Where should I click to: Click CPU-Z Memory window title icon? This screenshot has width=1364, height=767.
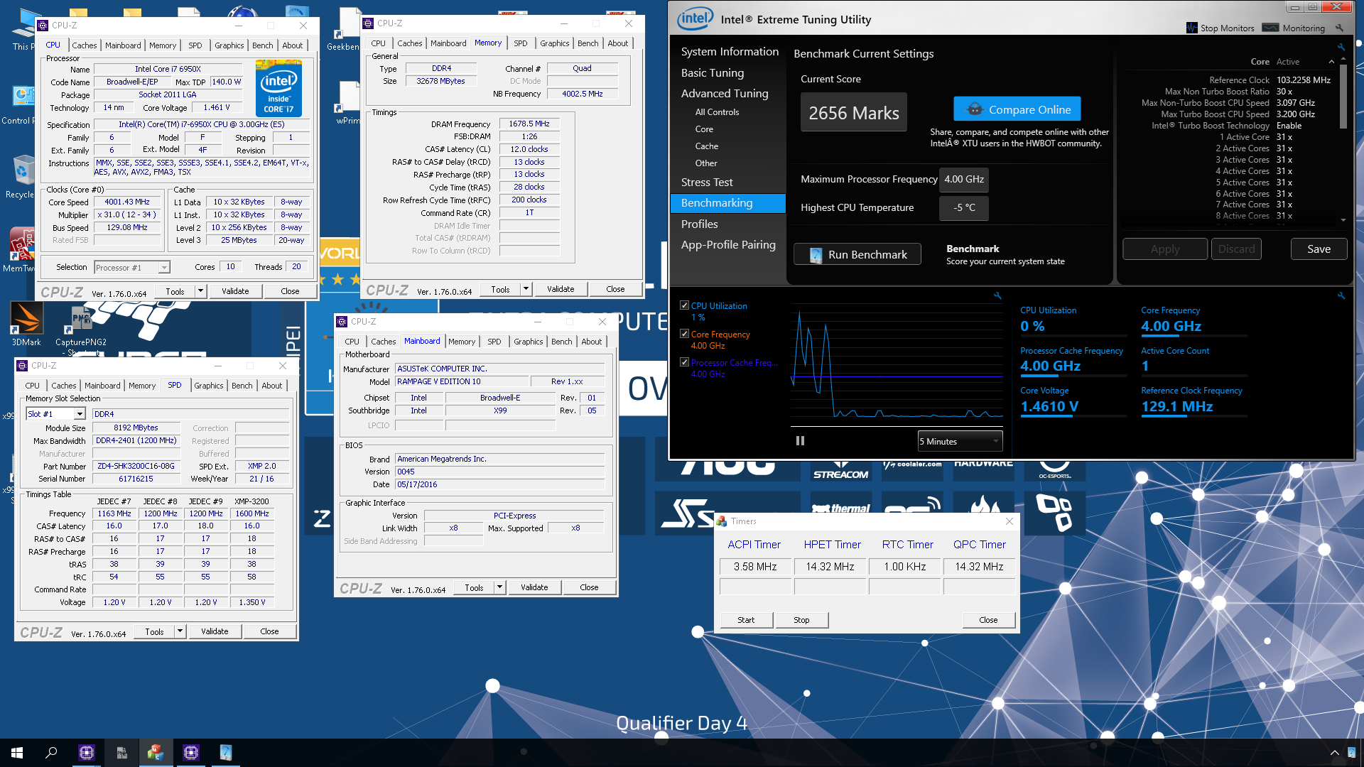coord(368,23)
